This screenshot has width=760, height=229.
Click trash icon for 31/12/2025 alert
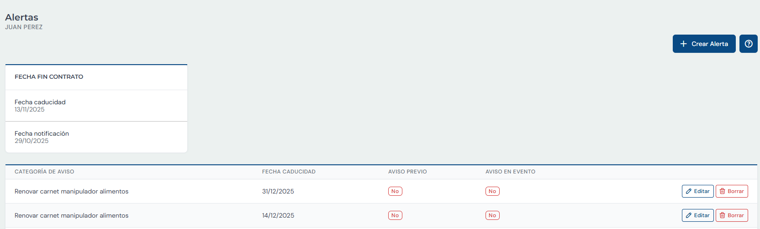tap(723, 191)
